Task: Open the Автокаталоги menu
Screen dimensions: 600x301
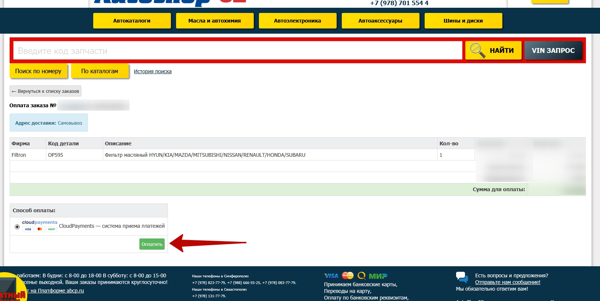Action: click(132, 21)
